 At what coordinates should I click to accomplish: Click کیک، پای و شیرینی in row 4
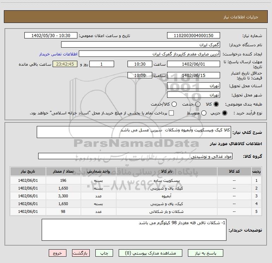coord(166,204)
